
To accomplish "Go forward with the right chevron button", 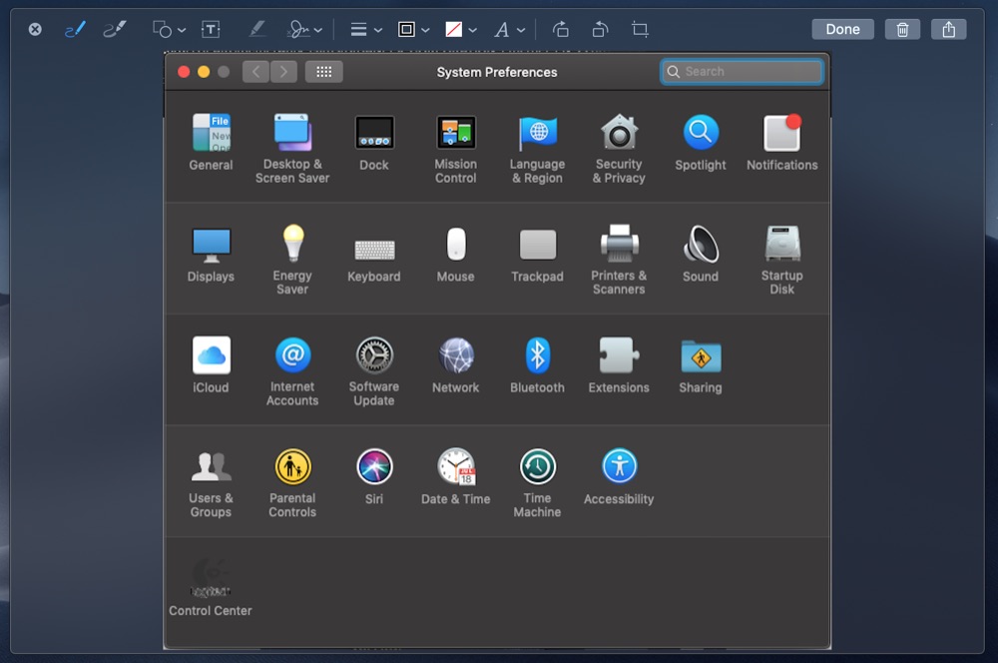I will [283, 71].
